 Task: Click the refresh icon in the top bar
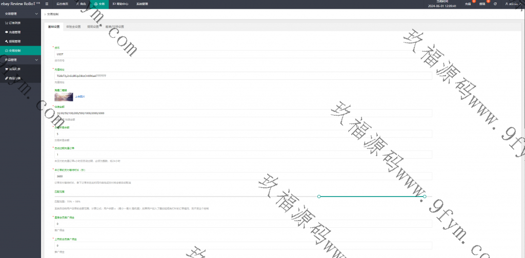tap(495, 4)
